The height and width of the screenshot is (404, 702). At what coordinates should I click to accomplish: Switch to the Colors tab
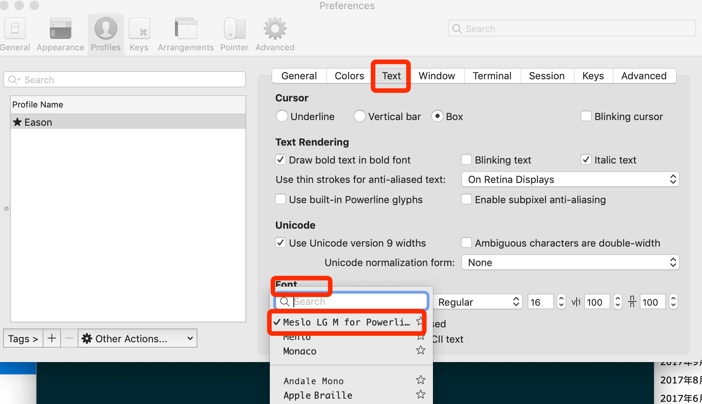click(x=349, y=76)
